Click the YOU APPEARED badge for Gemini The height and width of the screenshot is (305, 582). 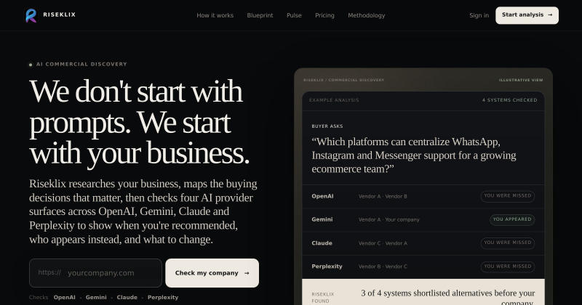point(512,219)
